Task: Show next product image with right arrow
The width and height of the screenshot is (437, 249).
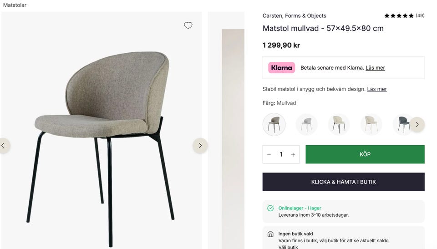Action: tap(200, 146)
